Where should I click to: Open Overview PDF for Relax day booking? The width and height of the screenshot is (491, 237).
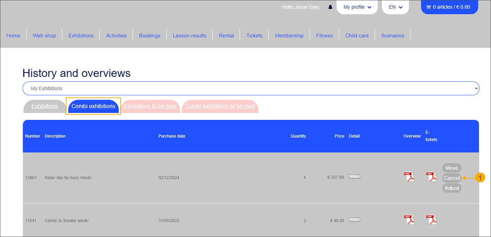tap(409, 177)
